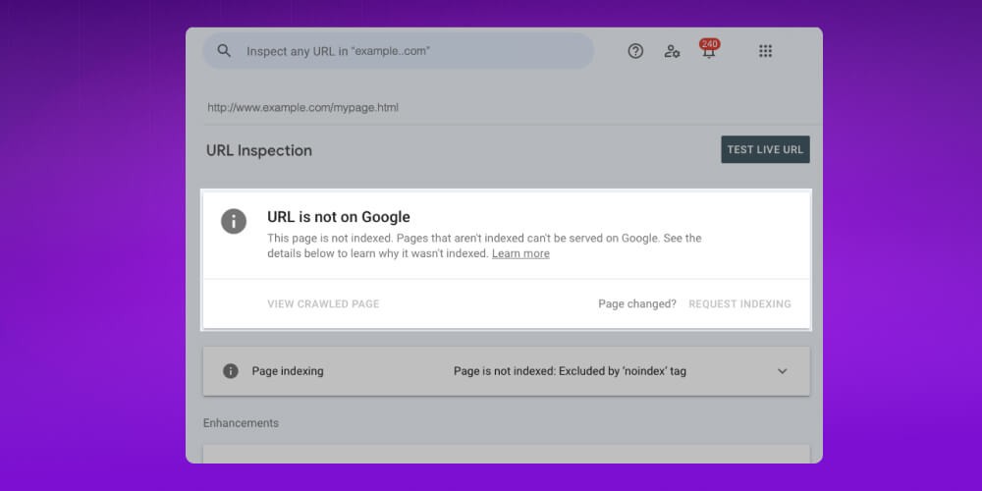Open the Help question mark icon
The width and height of the screenshot is (982, 491).
pos(635,51)
